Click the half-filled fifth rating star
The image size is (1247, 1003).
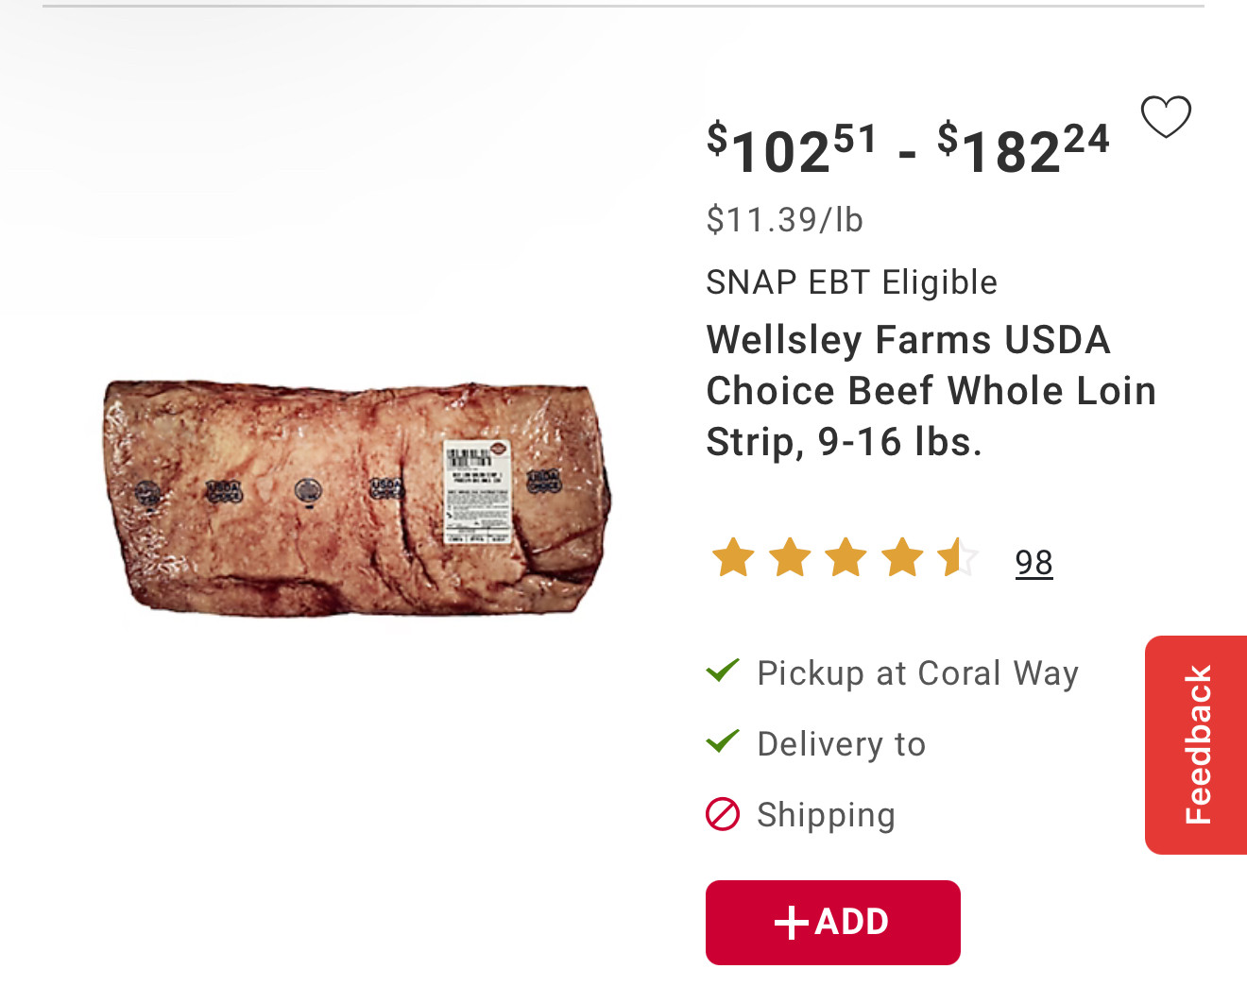tap(958, 557)
